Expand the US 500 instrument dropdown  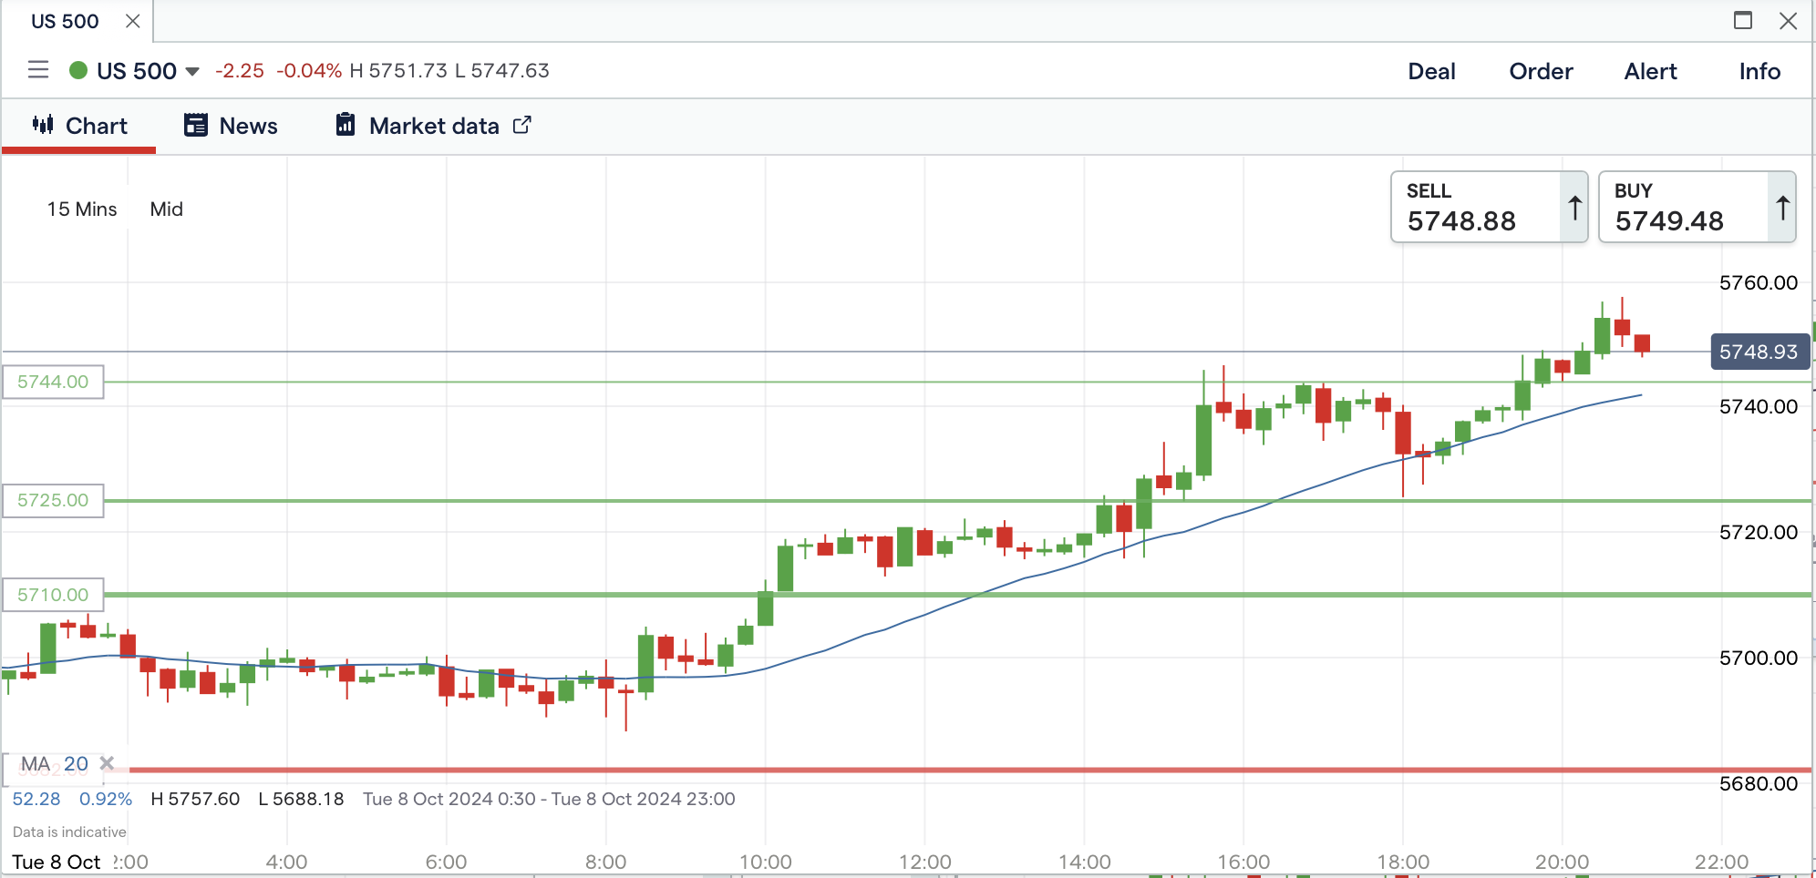click(192, 71)
